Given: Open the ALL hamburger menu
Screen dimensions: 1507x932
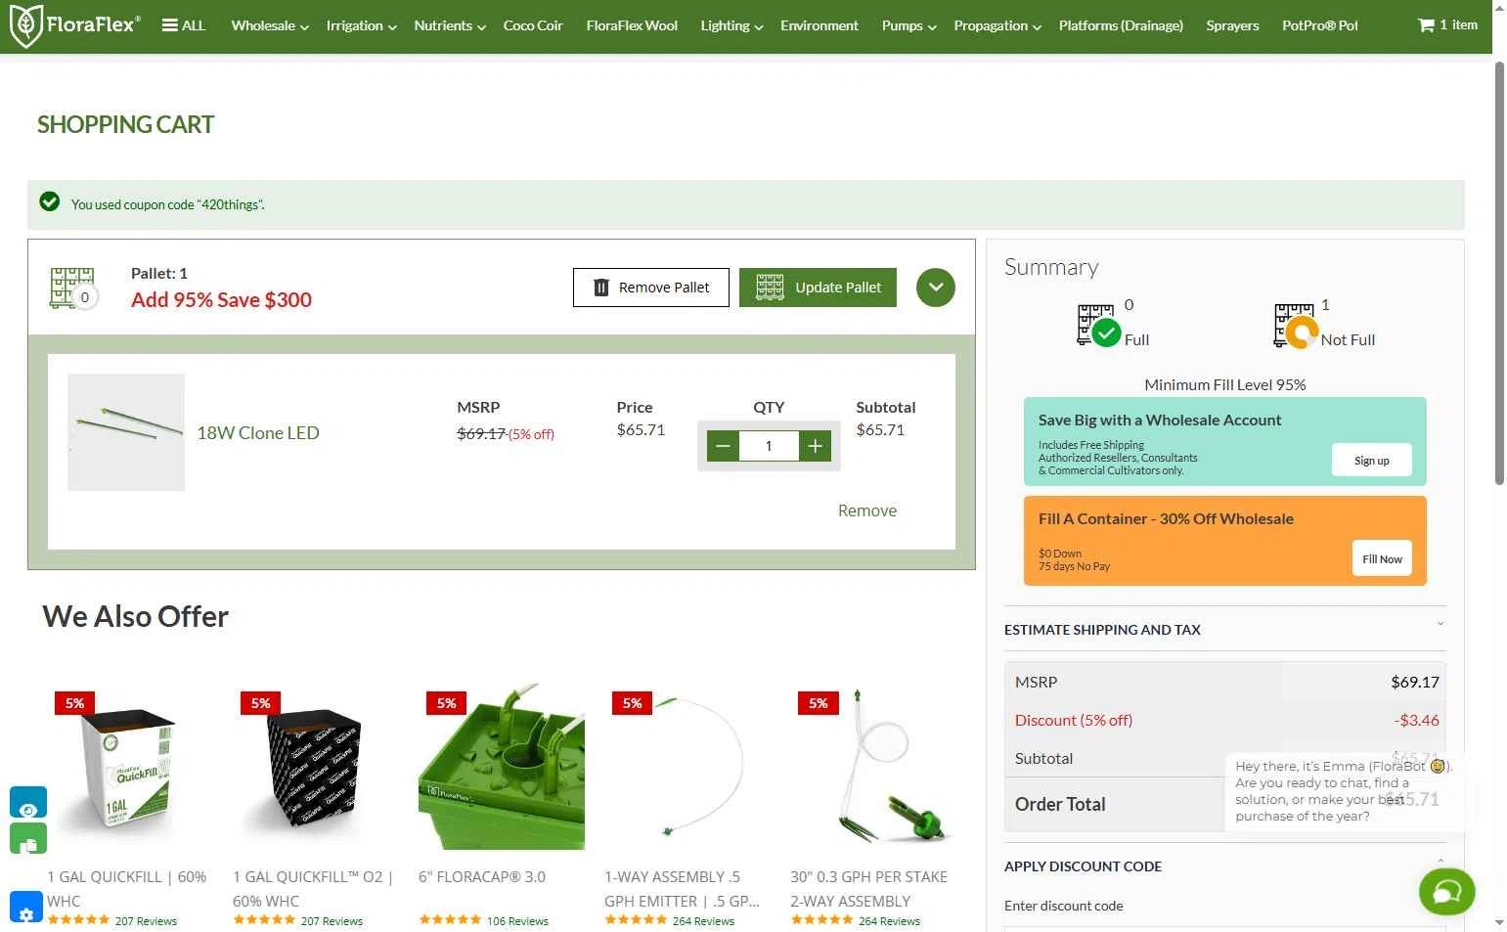Looking at the screenshot, I should (x=184, y=25).
